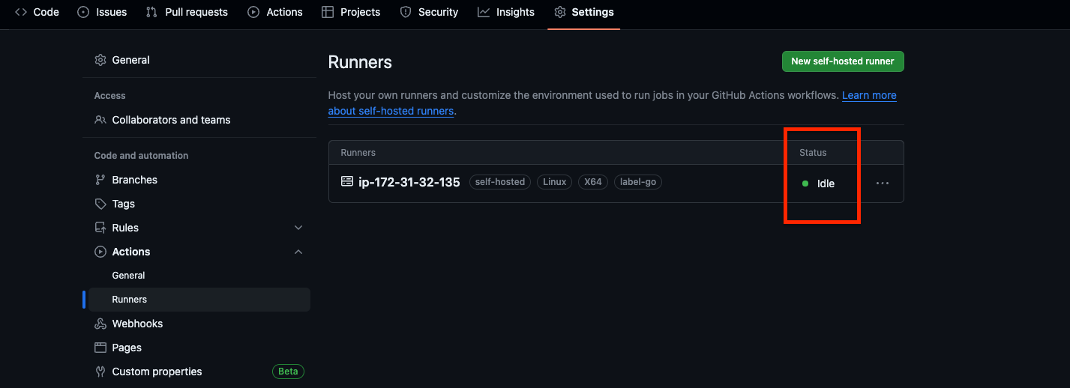Screen dimensions: 1070x388
Task: Click New self-hosted runner button
Action: (843, 61)
